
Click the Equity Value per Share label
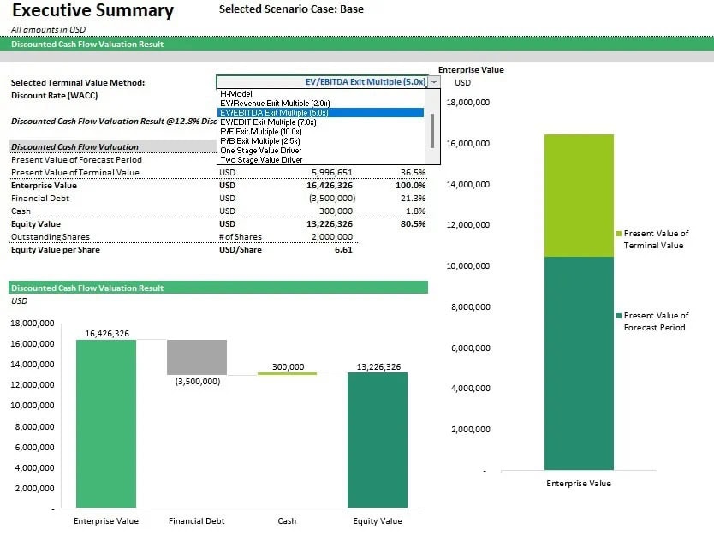(x=56, y=250)
